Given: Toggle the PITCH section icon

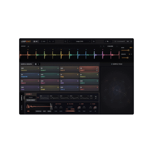Looking at the screenshot, I should point(56,104).
